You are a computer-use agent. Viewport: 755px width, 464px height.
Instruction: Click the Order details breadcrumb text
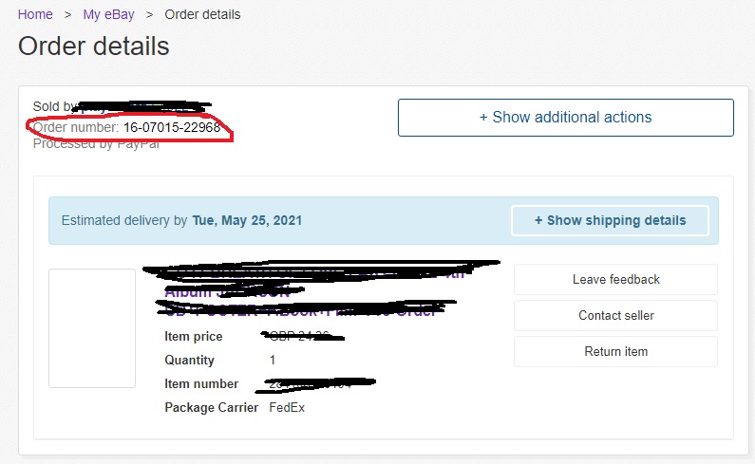coord(202,14)
